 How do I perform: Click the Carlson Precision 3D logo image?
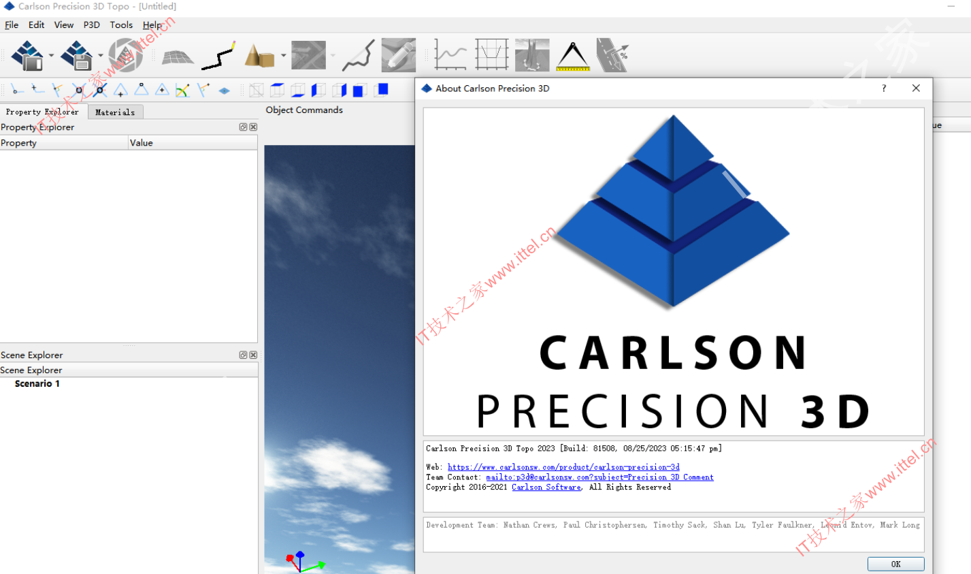point(674,272)
